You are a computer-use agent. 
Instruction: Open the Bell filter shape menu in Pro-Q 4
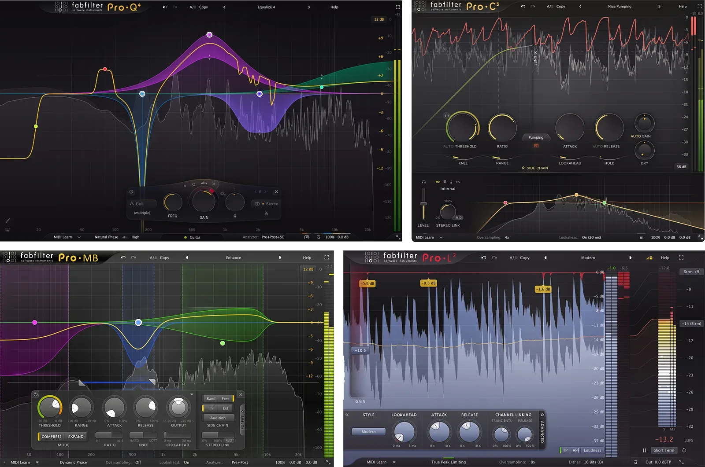point(142,204)
